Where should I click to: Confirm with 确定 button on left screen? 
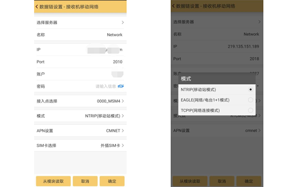pos(112,181)
